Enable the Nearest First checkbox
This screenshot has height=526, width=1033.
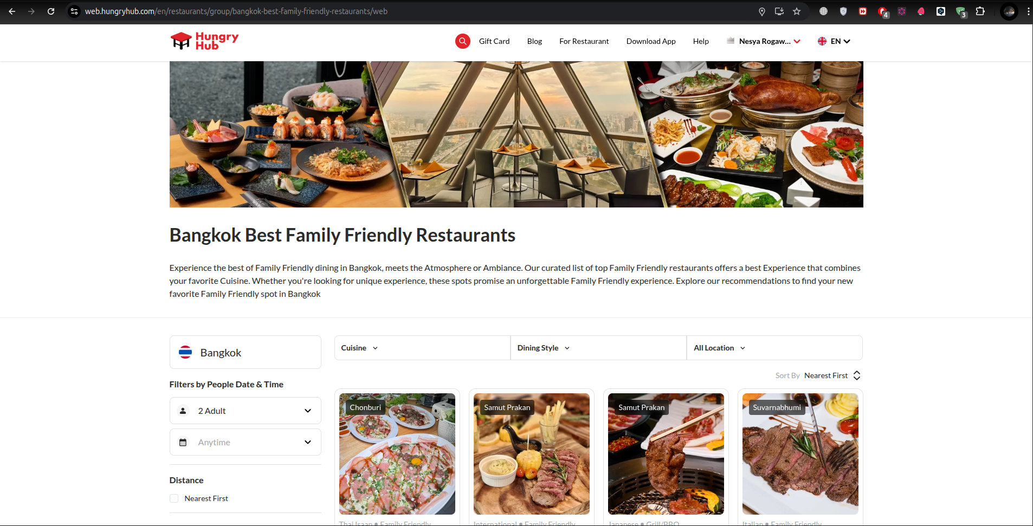tap(174, 498)
